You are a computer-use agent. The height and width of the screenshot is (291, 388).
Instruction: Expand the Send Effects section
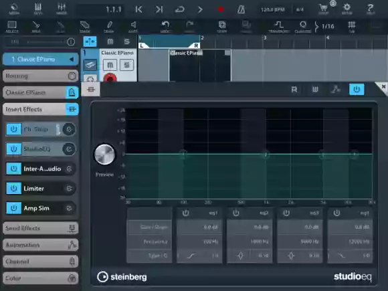40,228
